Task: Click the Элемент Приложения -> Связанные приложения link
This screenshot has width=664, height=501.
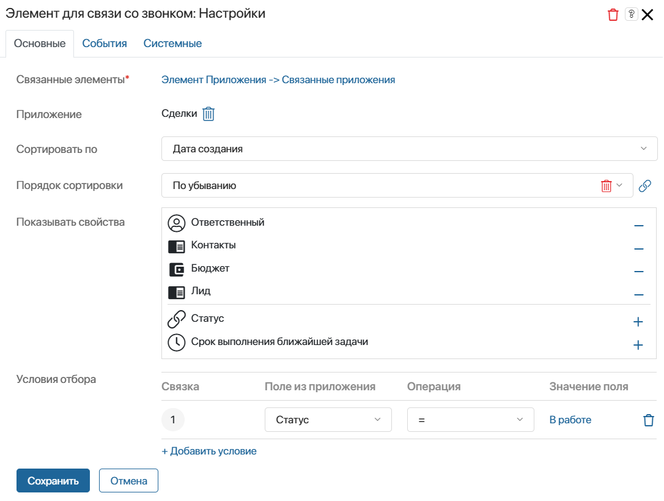Action: 278,80
